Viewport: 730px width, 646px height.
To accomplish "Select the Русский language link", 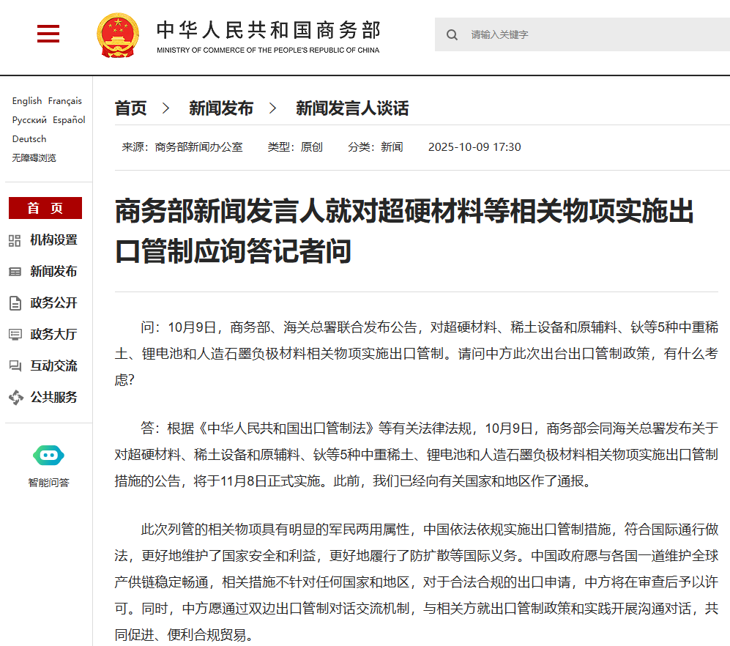I will pyautogui.click(x=29, y=120).
